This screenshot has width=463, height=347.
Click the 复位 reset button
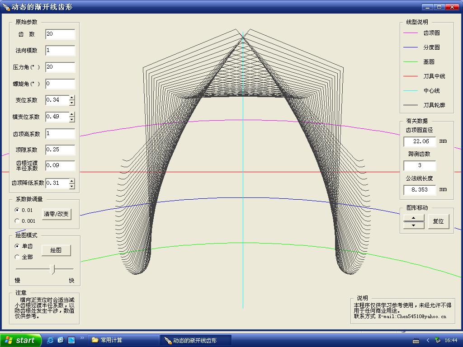pyautogui.click(x=439, y=221)
